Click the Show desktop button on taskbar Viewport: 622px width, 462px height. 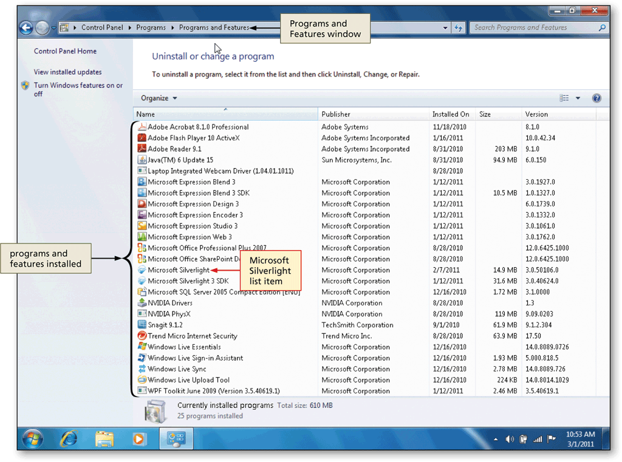tap(606, 438)
